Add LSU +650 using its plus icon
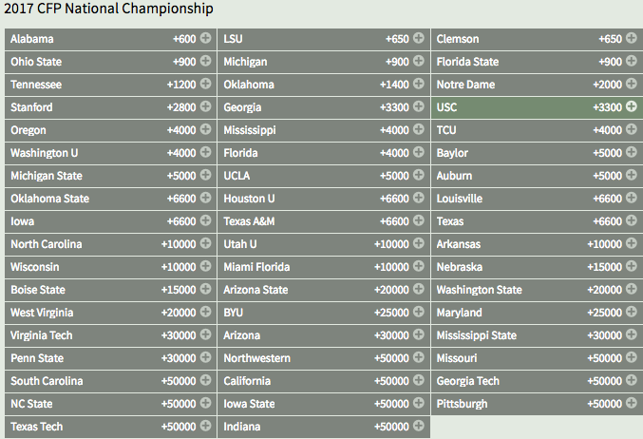643x439 pixels. [x=418, y=38]
